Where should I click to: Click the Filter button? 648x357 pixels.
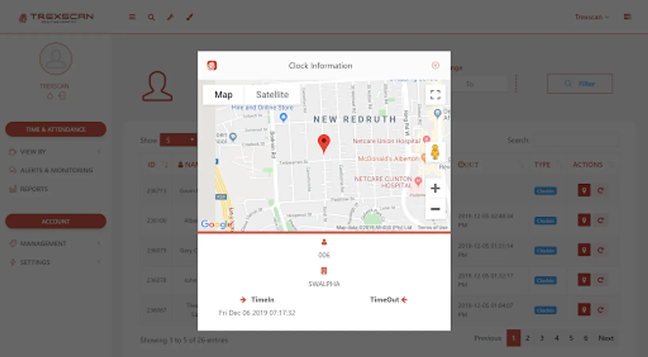tap(580, 84)
